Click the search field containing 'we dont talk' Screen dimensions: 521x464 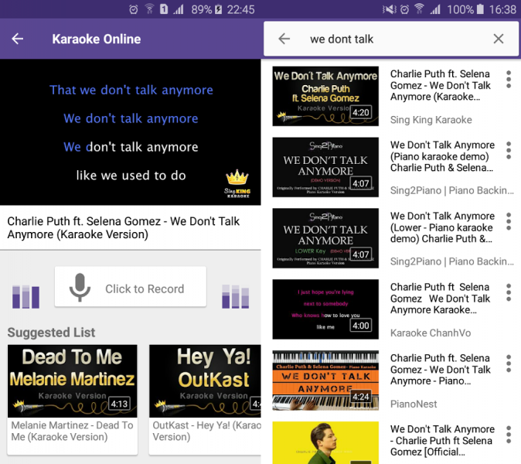click(x=391, y=39)
